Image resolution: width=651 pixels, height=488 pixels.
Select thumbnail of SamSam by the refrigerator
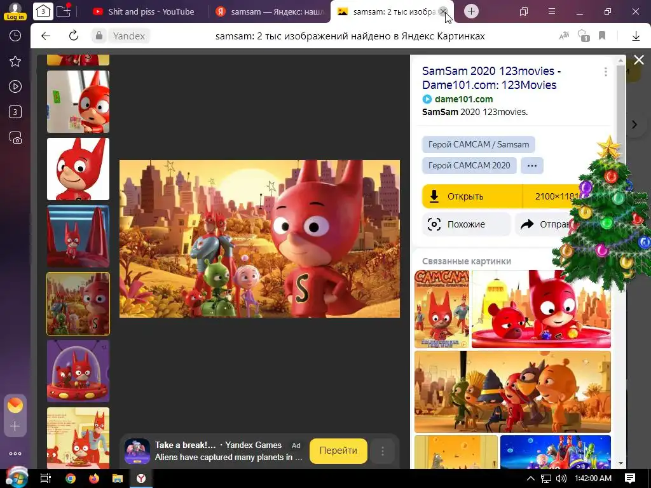coord(78,102)
